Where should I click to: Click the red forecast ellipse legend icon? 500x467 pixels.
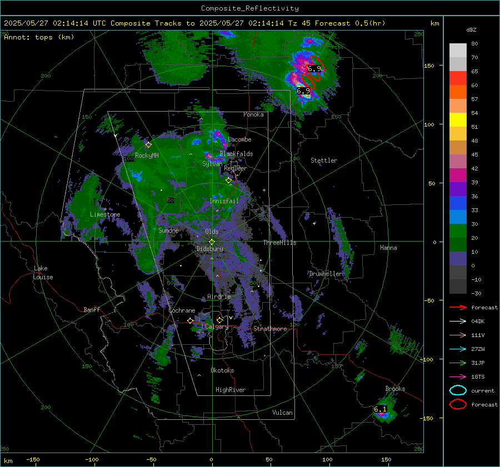pos(458,404)
